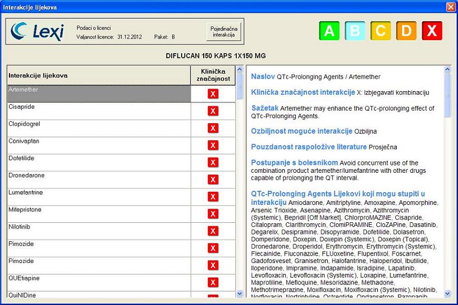
Task: Click down arrow of interactions list scrollbar
Action: click(x=240, y=293)
